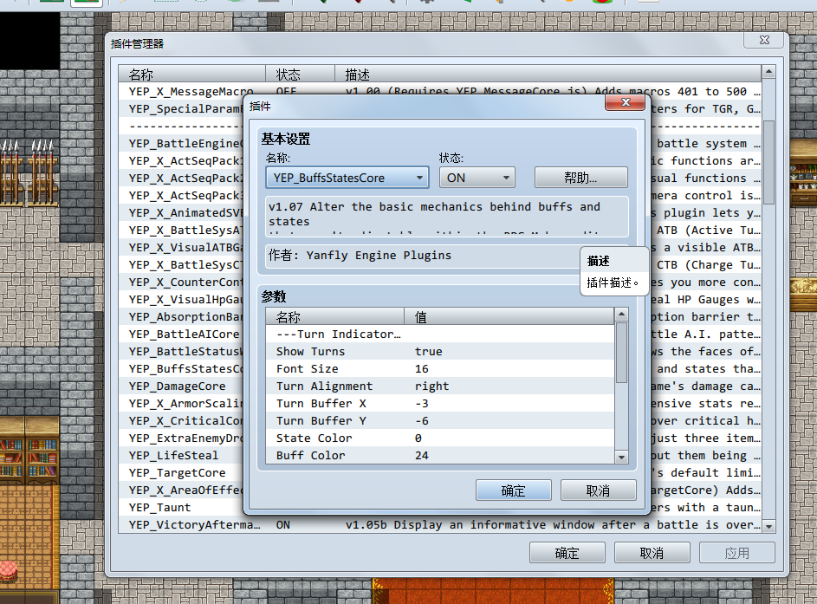The image size is (817, 604).
Task: Select the Buff Color parameter row
Action: point(440,455)
